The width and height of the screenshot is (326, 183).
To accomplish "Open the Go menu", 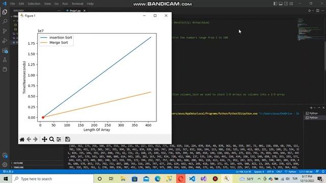I will pyautogui.click(x=57, y=4).
